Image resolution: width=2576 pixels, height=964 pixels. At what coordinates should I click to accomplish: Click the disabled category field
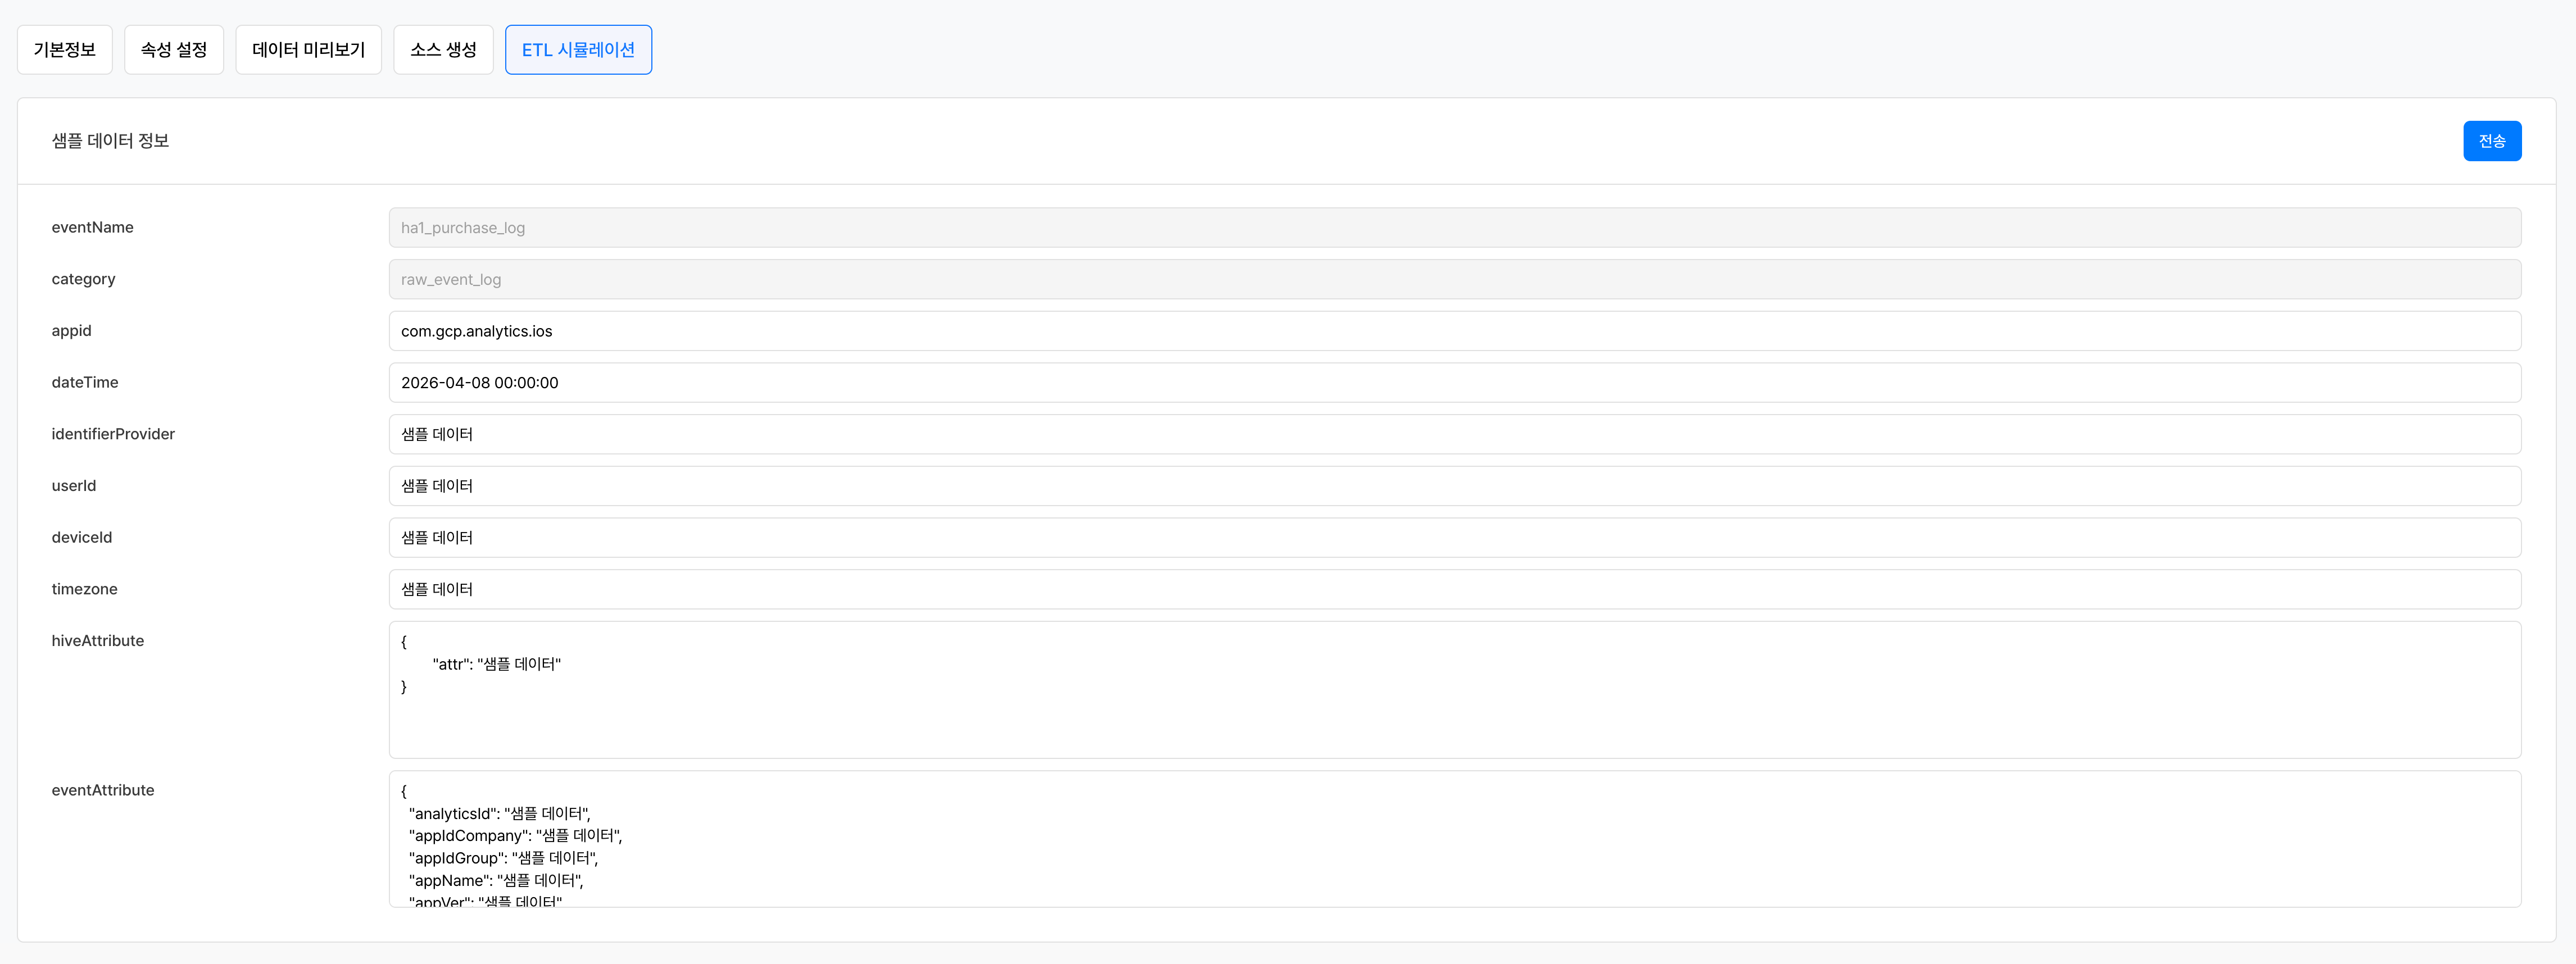1454,280
